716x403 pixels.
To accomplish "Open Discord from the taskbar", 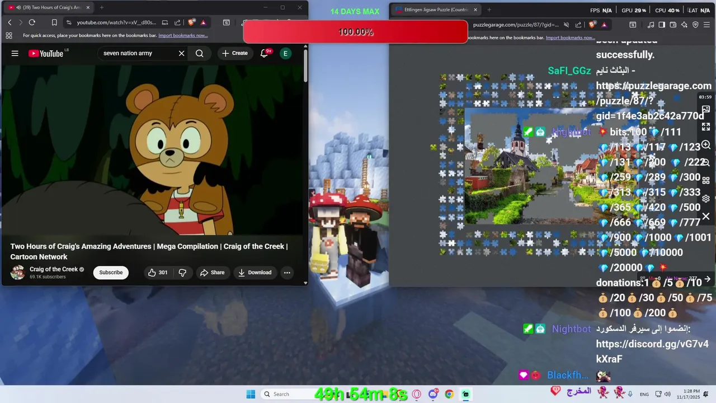I will [x=433, y=394].
